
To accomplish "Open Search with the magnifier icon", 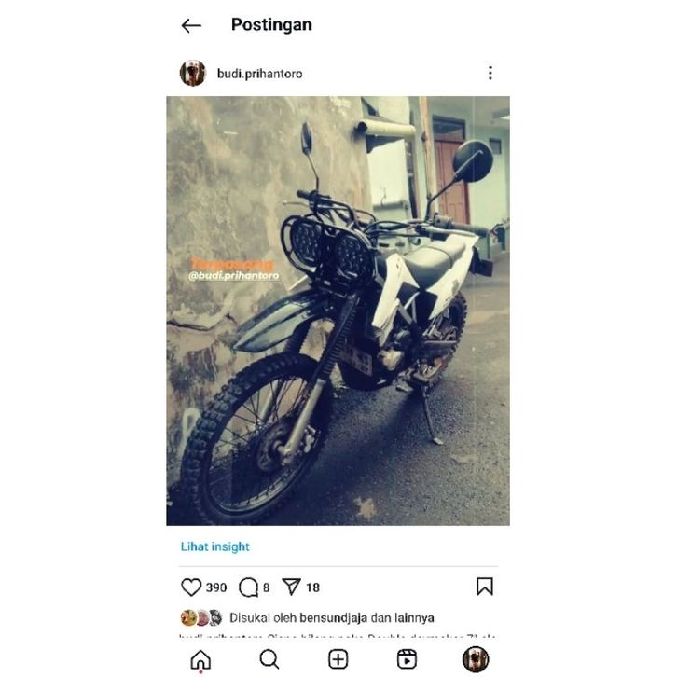I will [x=269, y=659].
